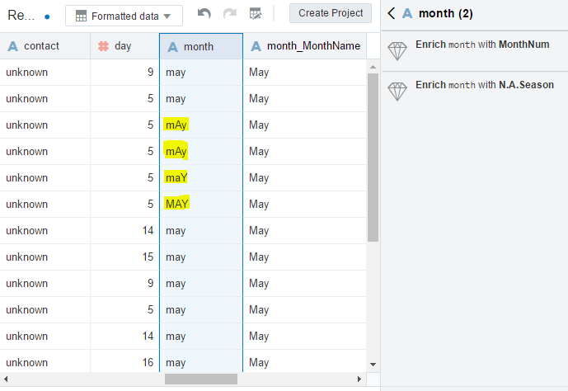Viewport: 568px width, 391px height.
Task: Click the truncated 'Re...' data set name
Action: [21, 15]
